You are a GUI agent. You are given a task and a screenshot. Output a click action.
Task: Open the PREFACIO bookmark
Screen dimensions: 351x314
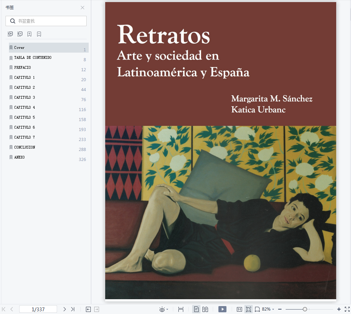[49, 68]
